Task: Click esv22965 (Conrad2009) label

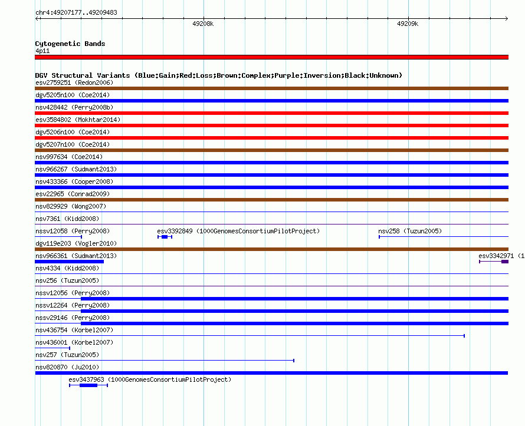Action: coord(73,194)
